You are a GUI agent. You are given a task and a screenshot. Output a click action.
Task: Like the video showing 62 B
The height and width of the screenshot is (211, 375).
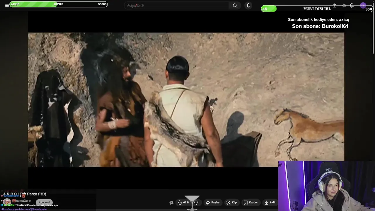(x=183, y=203)
